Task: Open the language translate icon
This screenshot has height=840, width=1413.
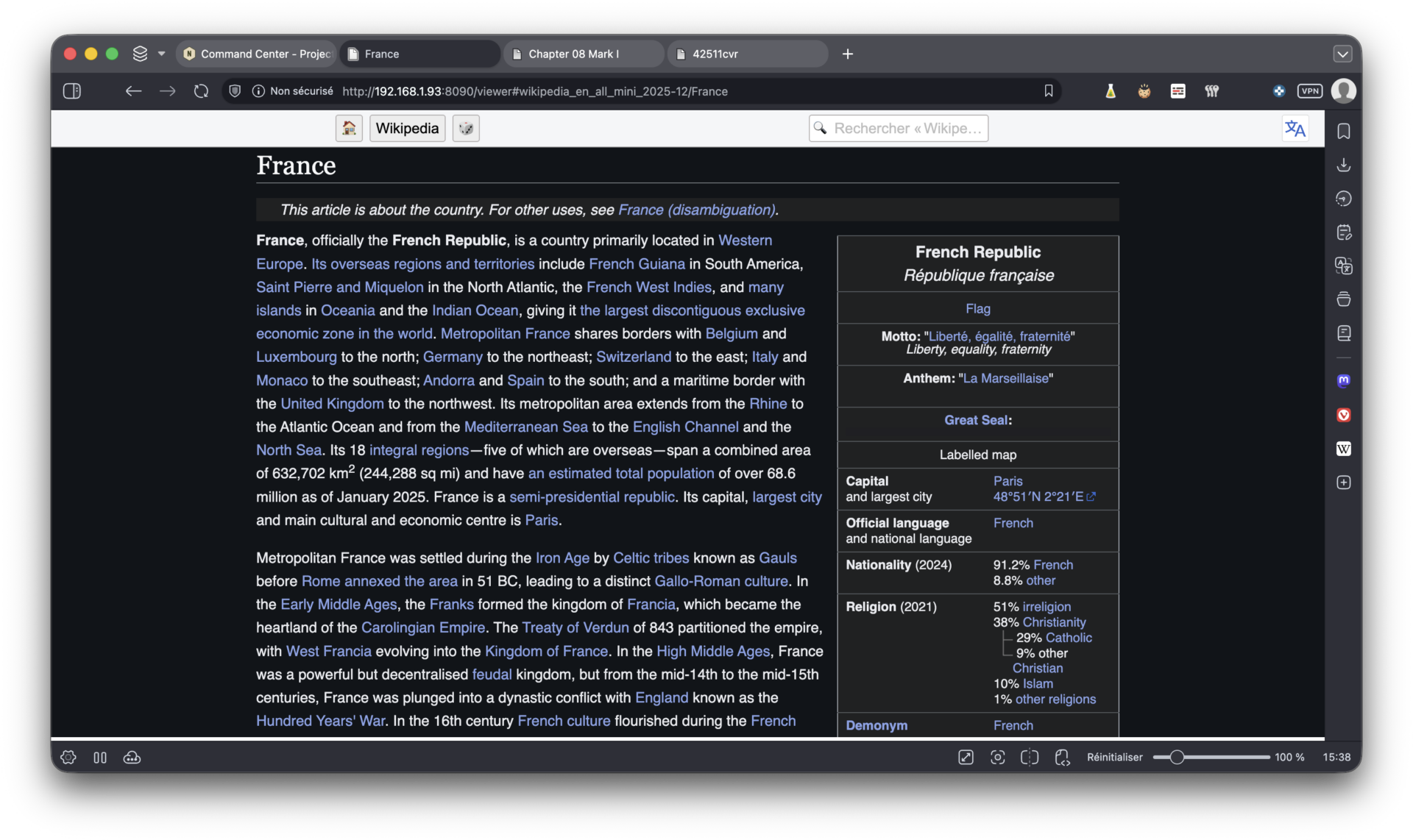Action: click(x=1295, y=129)
